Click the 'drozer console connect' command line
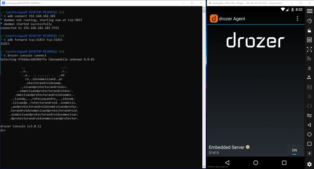Image resolution: width=314 pixels, height=169 pixels. pos(27,56)
